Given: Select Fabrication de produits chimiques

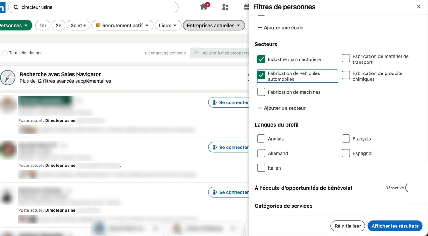Looking at the screenshot, I should pos(346,75).
